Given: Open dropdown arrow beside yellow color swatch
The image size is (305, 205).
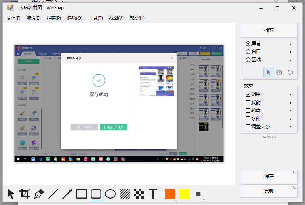Looking at the screenshot, I should (x=189, y=200).
